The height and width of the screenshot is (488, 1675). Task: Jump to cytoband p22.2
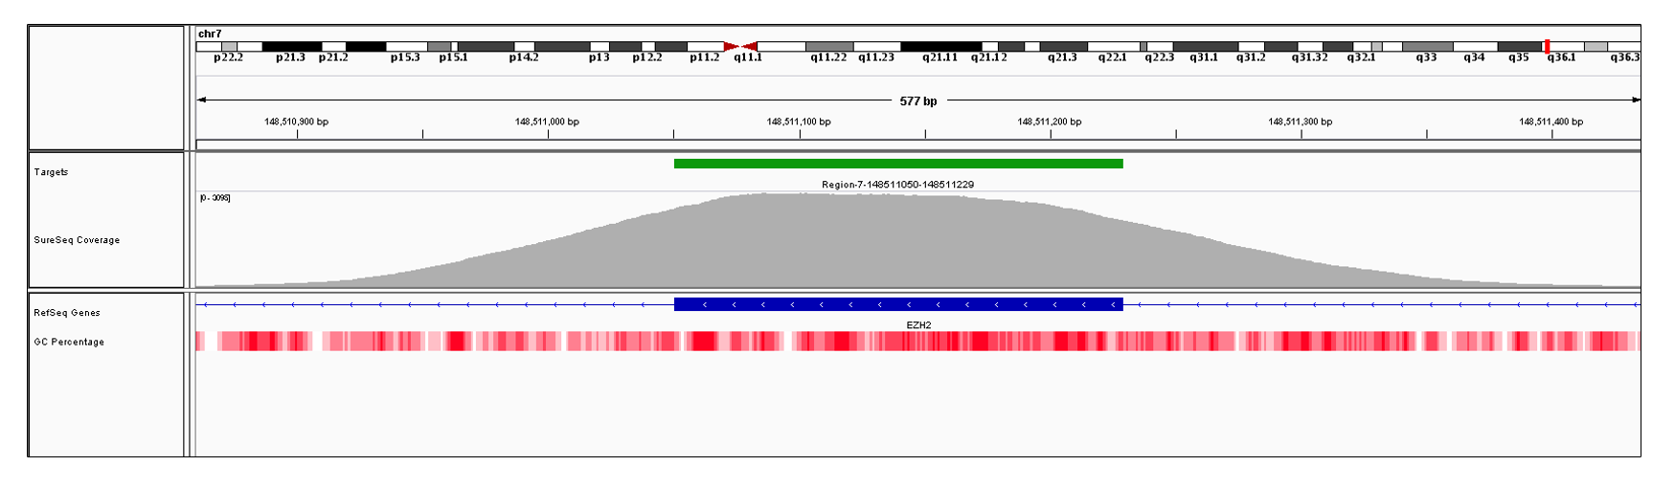(228, 57)
